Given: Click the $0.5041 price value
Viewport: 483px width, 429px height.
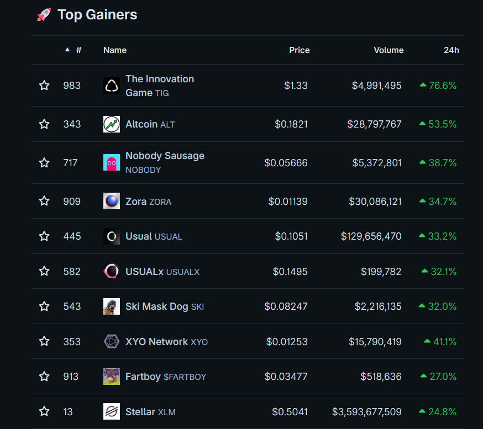Looking at the screenshot, I should pyautogui.click(x=290, y=411).
